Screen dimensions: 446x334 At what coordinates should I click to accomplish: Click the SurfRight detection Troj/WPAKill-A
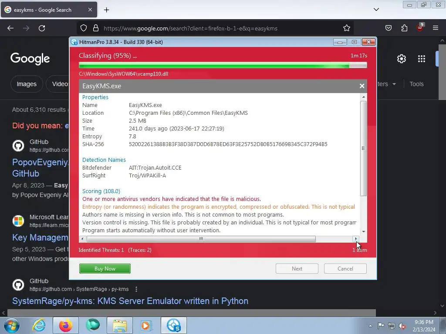pyautogui.click(x=147, y=176)
